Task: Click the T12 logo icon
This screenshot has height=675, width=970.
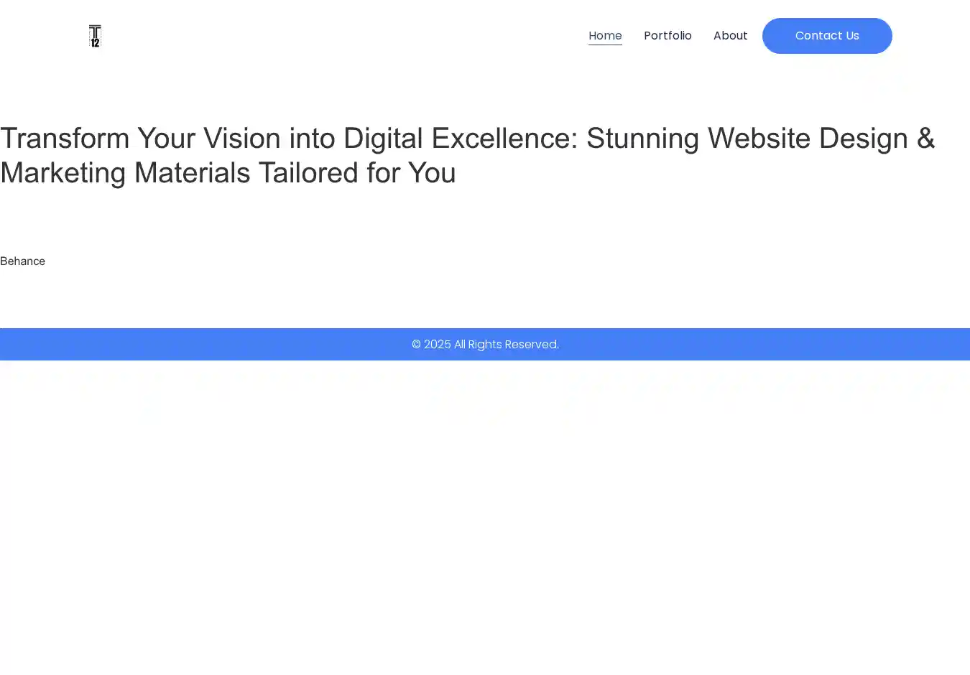Action: coord(95,36)
